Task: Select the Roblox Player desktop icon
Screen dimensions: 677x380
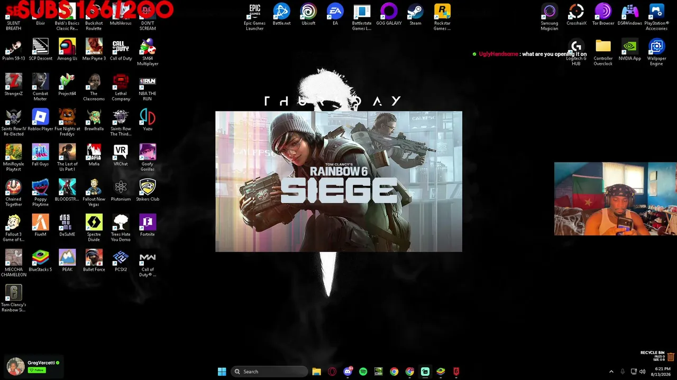Action: tap(40, 120)
